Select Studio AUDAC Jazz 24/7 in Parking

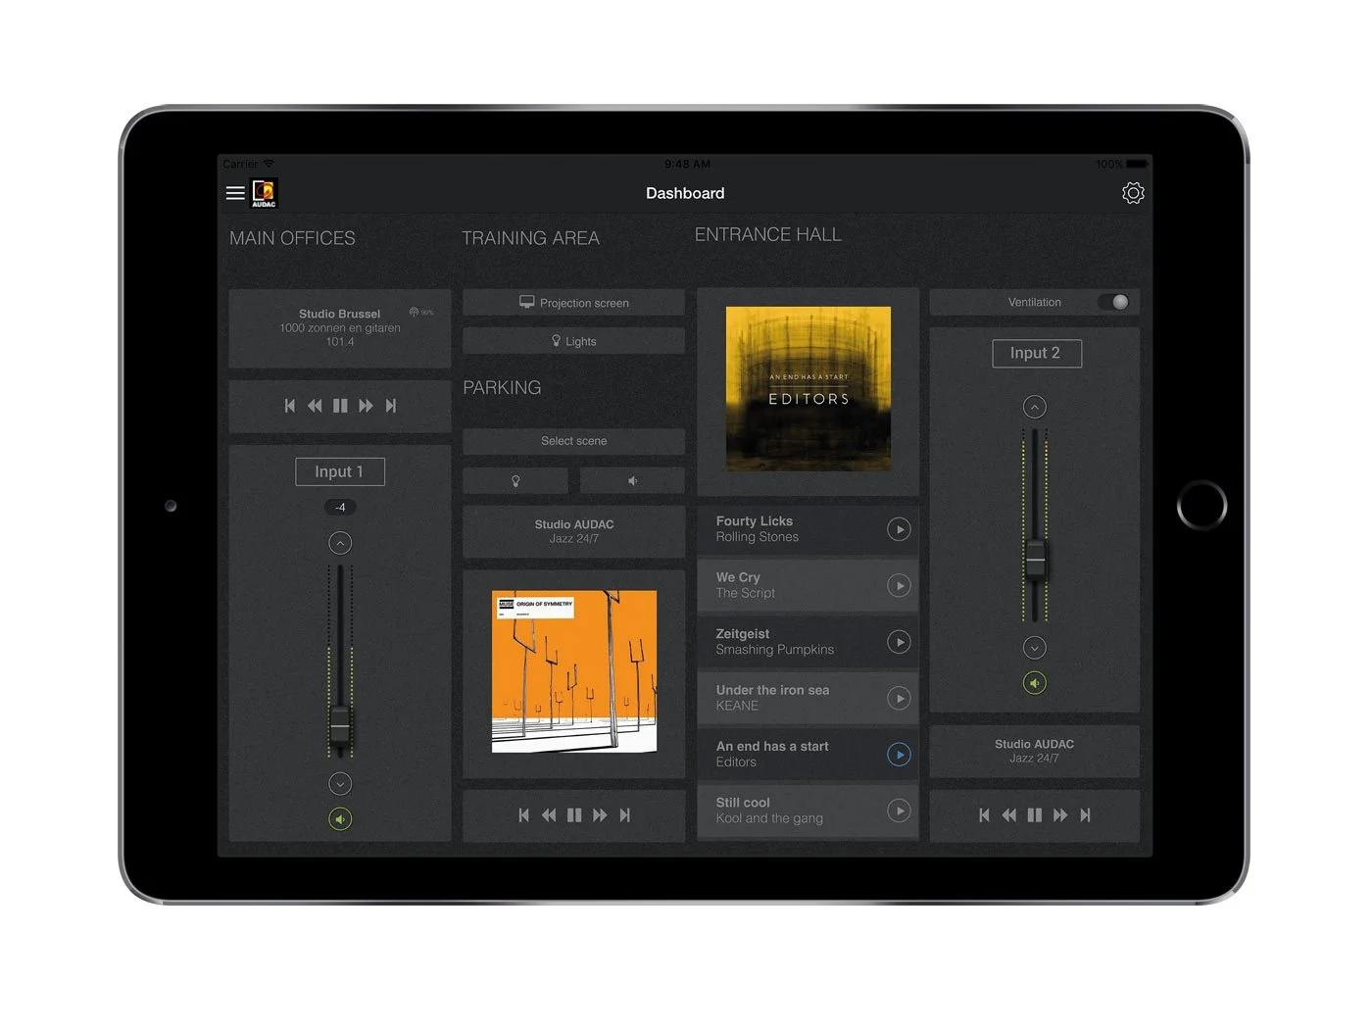click(x=574, y=531)
